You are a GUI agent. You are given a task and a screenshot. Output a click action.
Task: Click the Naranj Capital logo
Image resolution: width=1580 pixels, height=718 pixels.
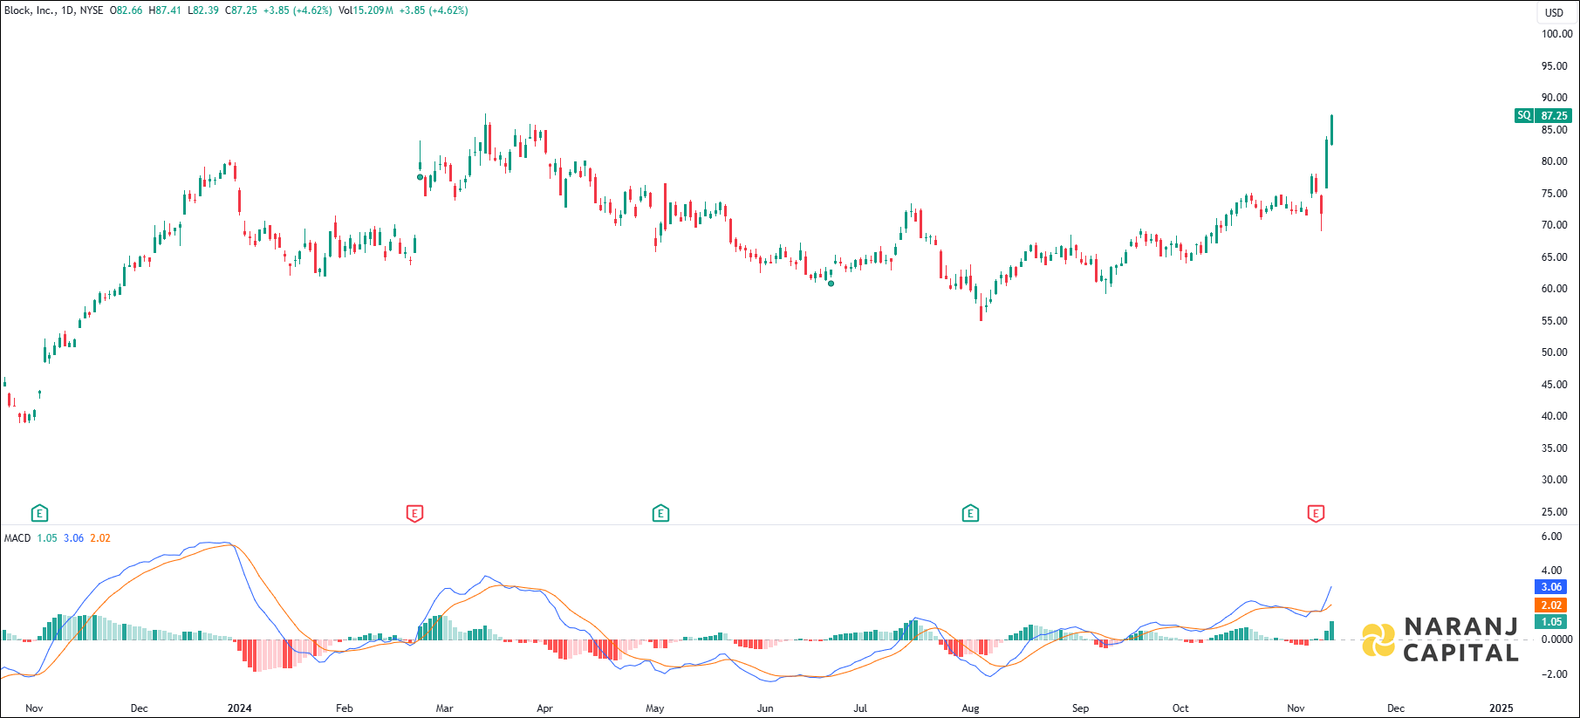(x=1440, y=639)
